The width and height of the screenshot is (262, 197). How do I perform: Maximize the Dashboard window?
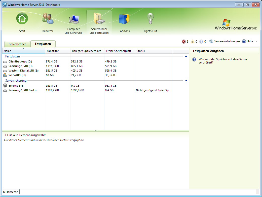247,5
